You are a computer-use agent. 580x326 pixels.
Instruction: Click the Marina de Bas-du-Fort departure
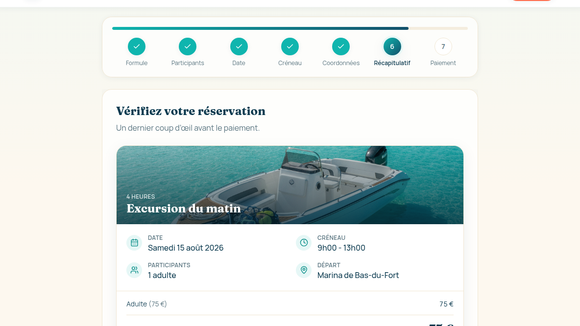point(358,276)
